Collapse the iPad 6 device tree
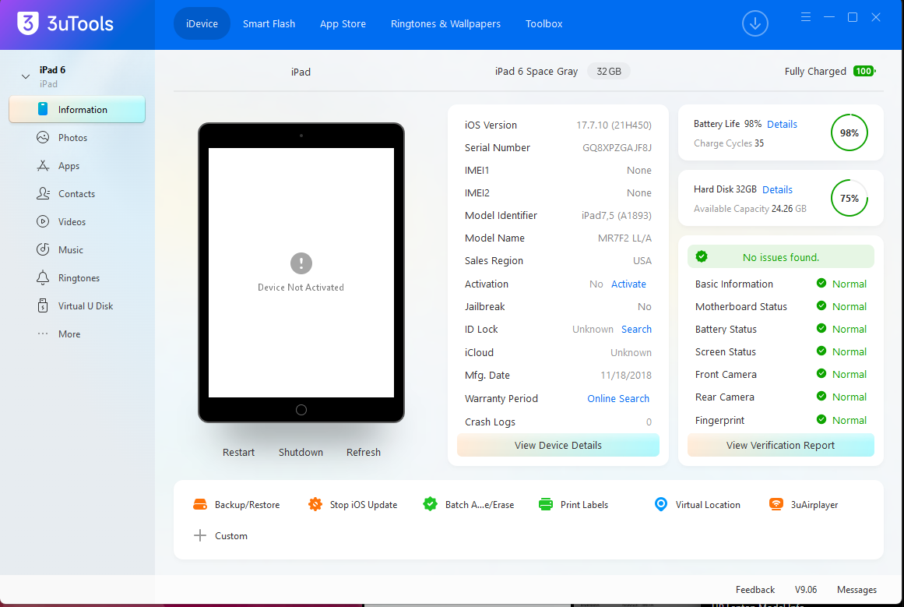The height and width of the screenshot is (607, 904). click(x=26, y=76)
